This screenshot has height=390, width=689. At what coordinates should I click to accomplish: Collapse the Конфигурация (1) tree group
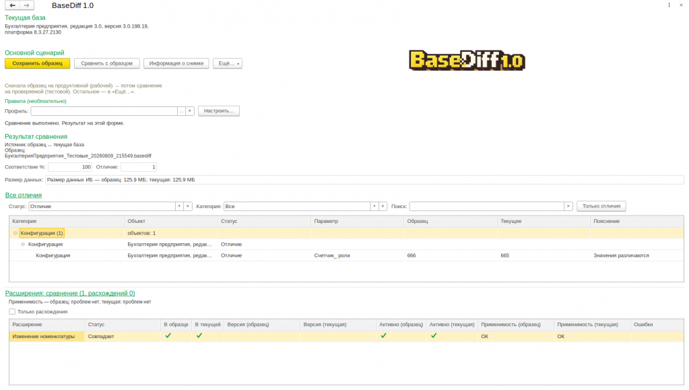tap(15, 233)
